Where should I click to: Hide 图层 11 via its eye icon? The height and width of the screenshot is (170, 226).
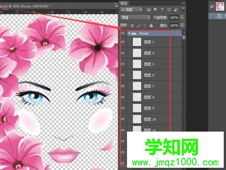point(123,130)
